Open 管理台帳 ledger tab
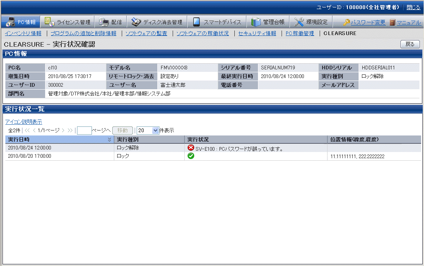 coord(268,22)
